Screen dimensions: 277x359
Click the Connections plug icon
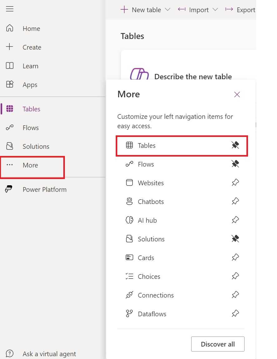click(129, 295)
